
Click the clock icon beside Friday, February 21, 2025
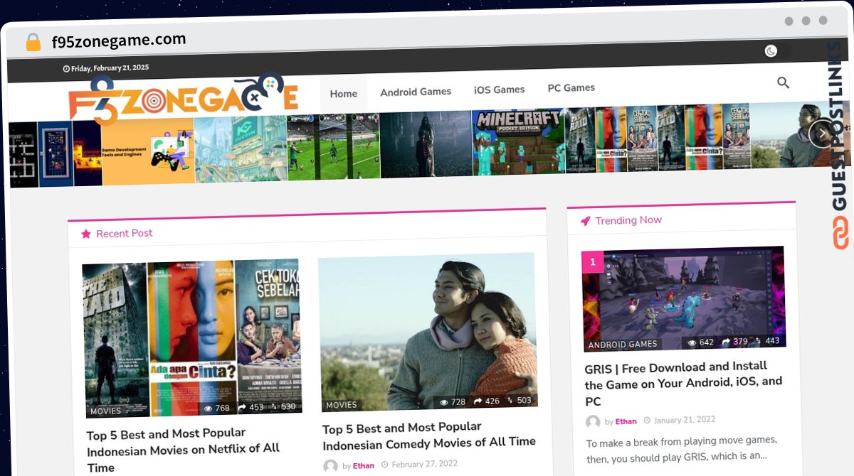tap(66, 69)
